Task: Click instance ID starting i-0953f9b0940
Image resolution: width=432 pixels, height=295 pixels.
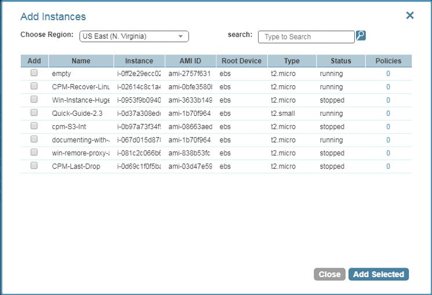Action: [x=139, y=100]
